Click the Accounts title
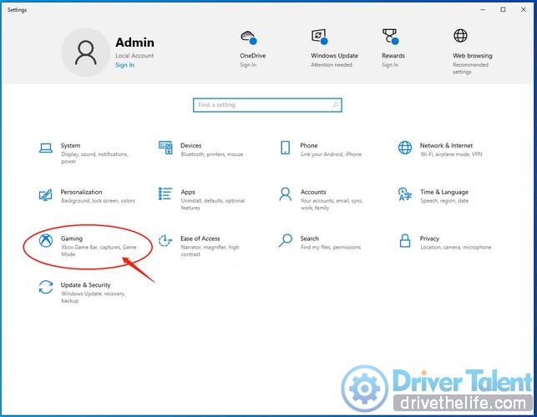This screenshot has height=417, width=537. (313, 192)
